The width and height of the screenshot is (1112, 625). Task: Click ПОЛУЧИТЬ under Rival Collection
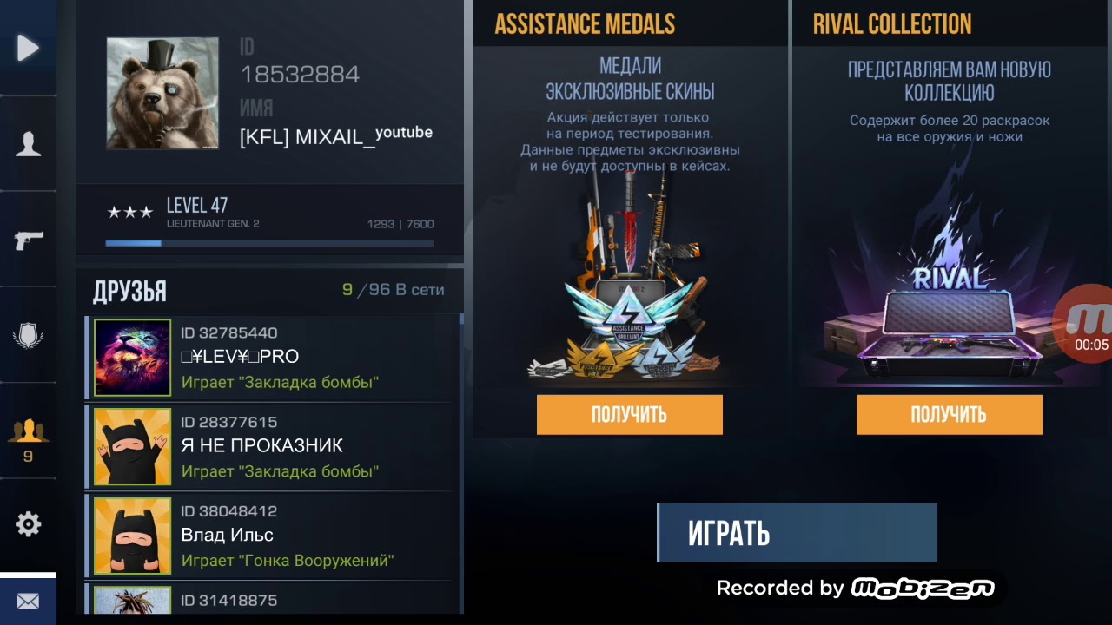(x=949, y=414)
